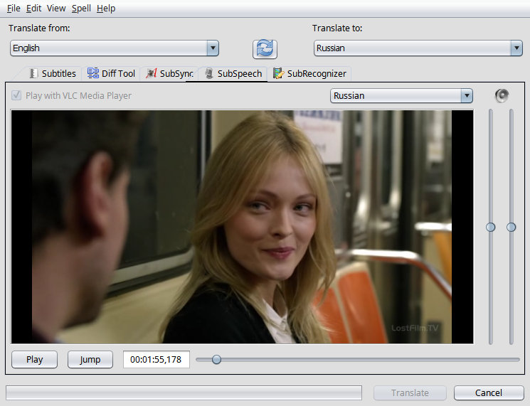
Task: Open the Subtitles tab
Action: click(x=53, y=74)
